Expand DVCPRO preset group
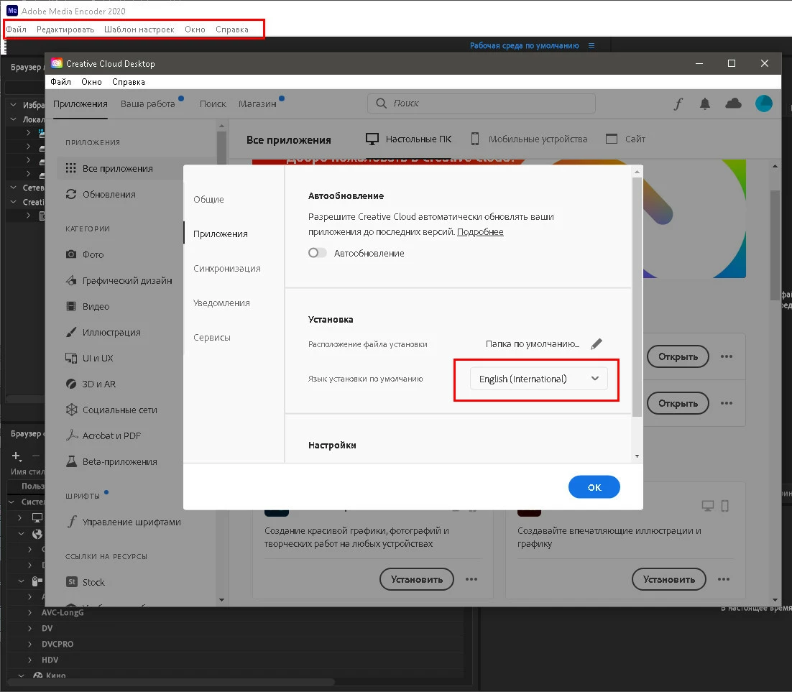792x692 pixels. (29, 644)
